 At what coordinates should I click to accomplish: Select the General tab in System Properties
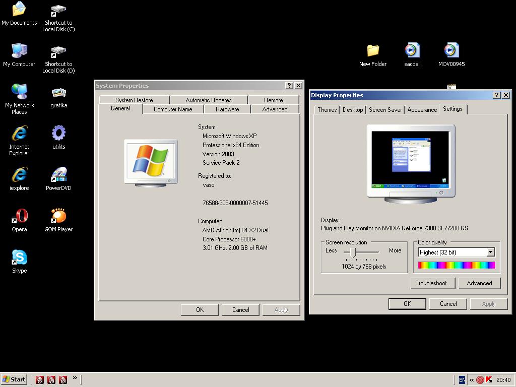click(120, 109)
